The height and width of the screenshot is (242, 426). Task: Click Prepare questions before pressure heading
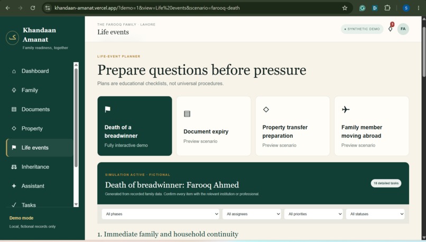(x=202, y=70)
